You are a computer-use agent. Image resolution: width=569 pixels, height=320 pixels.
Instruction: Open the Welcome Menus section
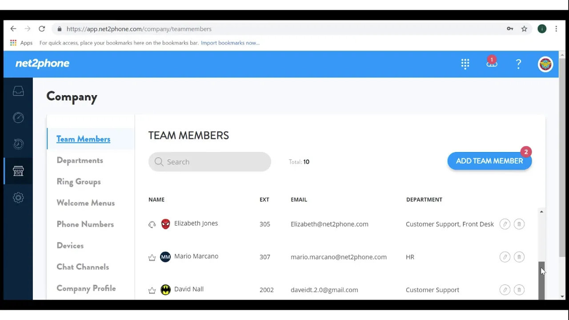(x=85, y=203)
